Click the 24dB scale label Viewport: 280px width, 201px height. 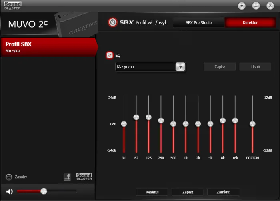[112, 98]
